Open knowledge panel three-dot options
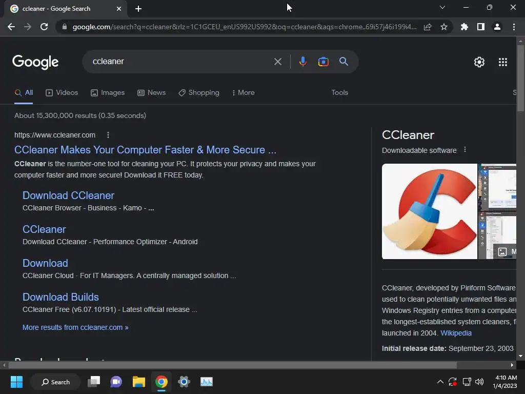 (x=465, y=149)
